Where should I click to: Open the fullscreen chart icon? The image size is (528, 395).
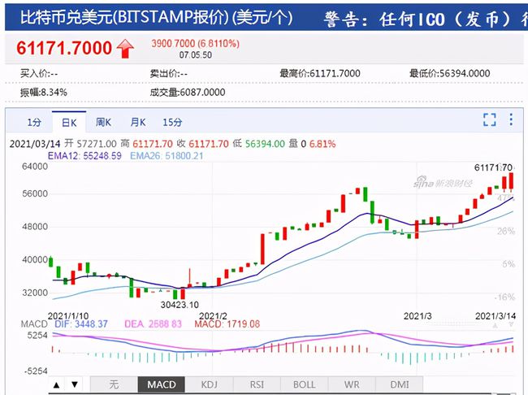[489, 119]
